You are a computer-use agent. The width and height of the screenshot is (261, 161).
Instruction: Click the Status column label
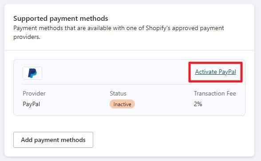pyautogui.click(x=118, y=93)
